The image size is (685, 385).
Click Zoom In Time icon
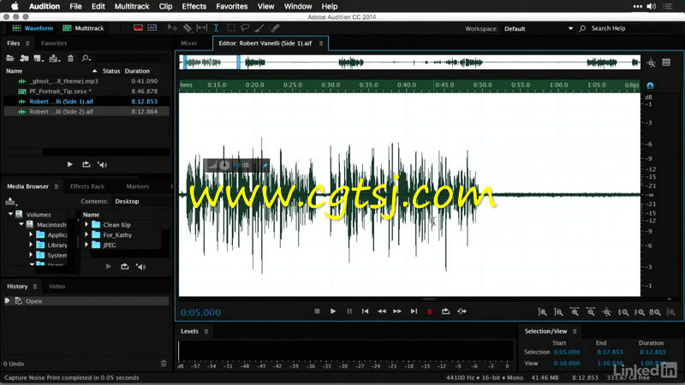point(575,311)
